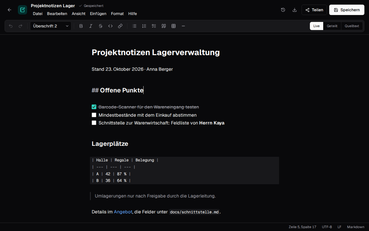Toggle italic formatting

pyautogui.click(x=91, y=26)
